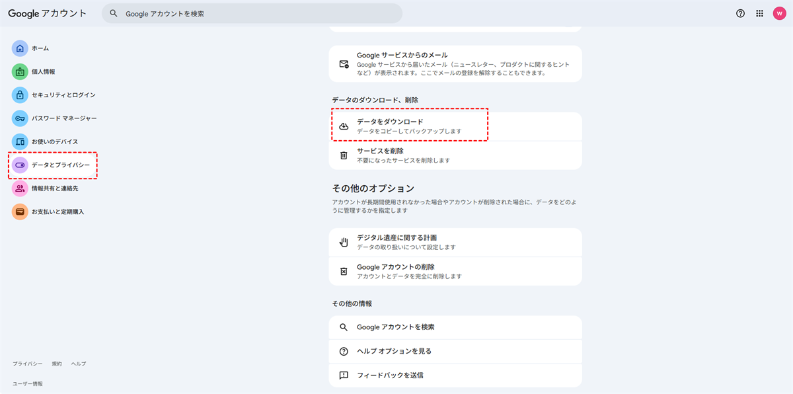Image resolution: width=793 pixels, height=394 pixels.
Task: Go to お使いのデバイス
Action: pyautogui.click(x=55, y=141)
